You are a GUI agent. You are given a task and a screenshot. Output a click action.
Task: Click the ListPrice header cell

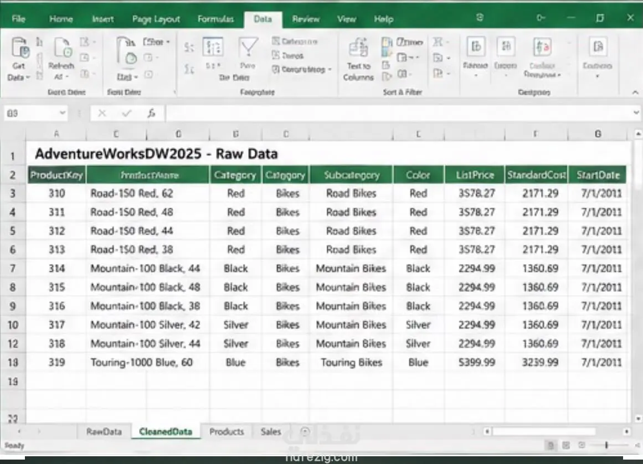(x=475, y=175)
